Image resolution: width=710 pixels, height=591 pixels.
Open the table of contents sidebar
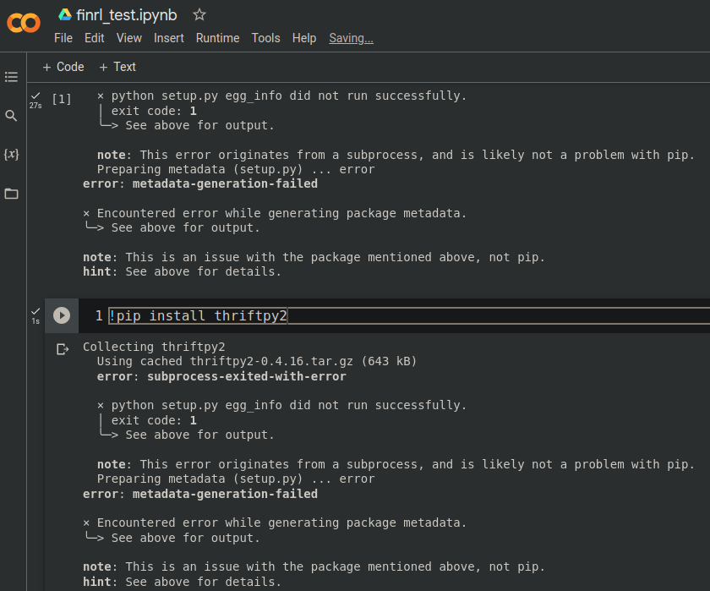tap(11, 76)
